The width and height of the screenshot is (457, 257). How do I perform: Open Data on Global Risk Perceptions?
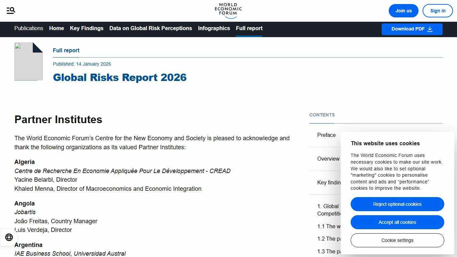point(151,28)
